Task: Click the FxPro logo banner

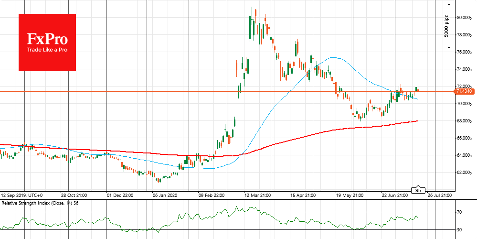Action: click(x=47, y=43)
